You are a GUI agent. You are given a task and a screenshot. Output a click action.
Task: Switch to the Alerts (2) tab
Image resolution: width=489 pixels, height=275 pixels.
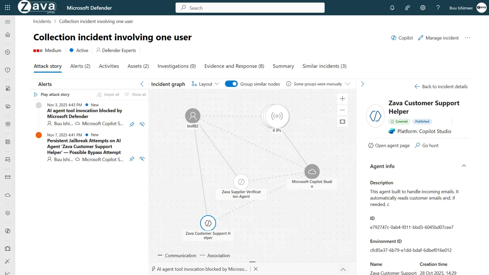point(80,66)
